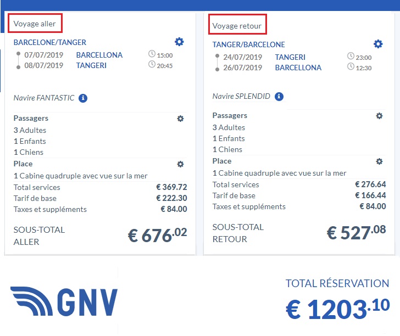Show info about Navire FANTASTIC

[x=83, y=98]
